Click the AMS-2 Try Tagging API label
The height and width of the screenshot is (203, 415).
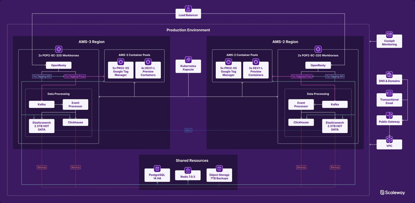click(x=335, y=76)
